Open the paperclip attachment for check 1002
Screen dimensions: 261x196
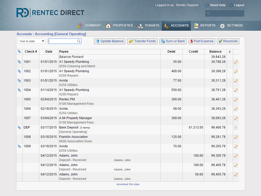(19, 71)
